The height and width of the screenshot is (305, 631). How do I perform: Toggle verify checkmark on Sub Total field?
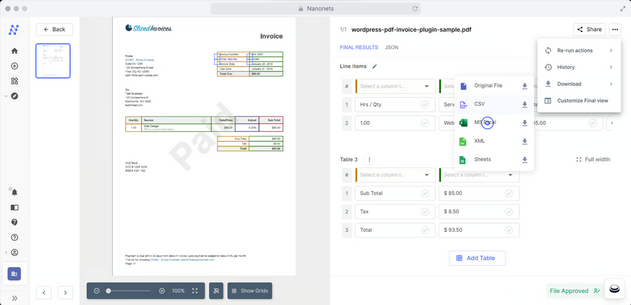(x=425, y=193)
